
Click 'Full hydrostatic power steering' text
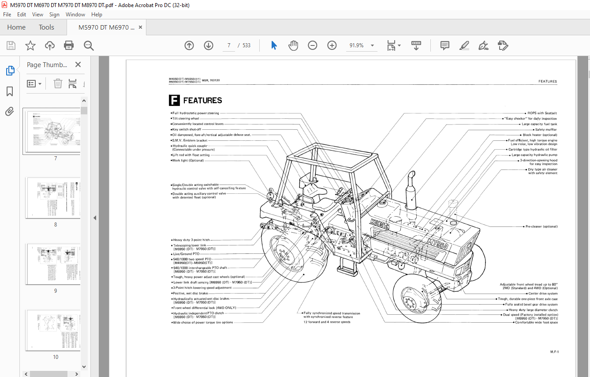[x=196, y=113]
